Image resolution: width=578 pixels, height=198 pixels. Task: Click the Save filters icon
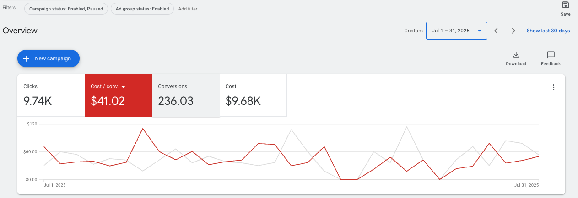coord(565,5)
